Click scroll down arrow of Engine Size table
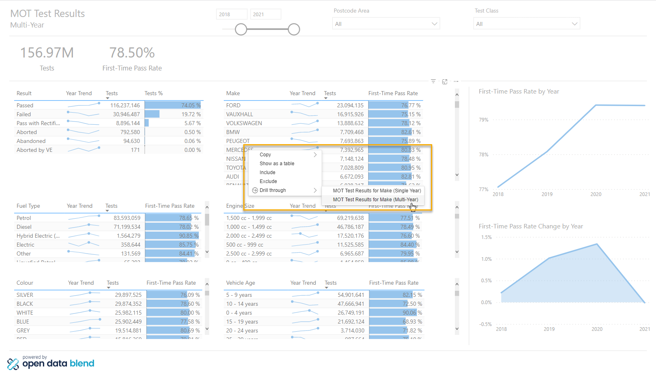 click(x=457, y=252)
